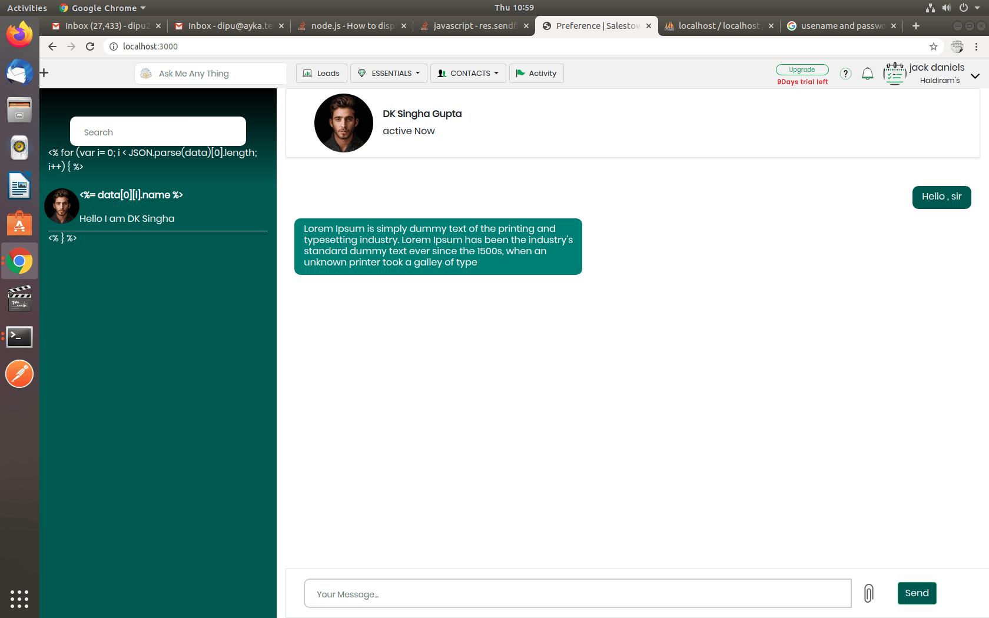Click the Send button
This screenshot has height=618, width=989.
[917, 593]
